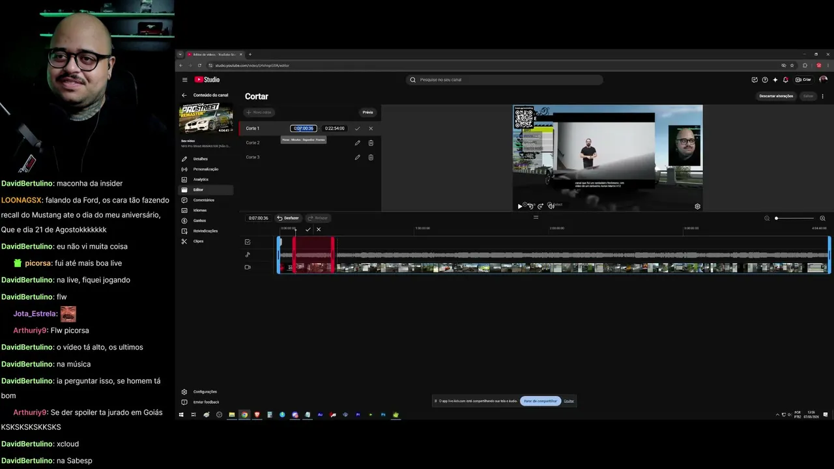Open Detalhes in the sidebar
Screen dimensions: 834x469
pyautogui.click(x=205, y=159)
